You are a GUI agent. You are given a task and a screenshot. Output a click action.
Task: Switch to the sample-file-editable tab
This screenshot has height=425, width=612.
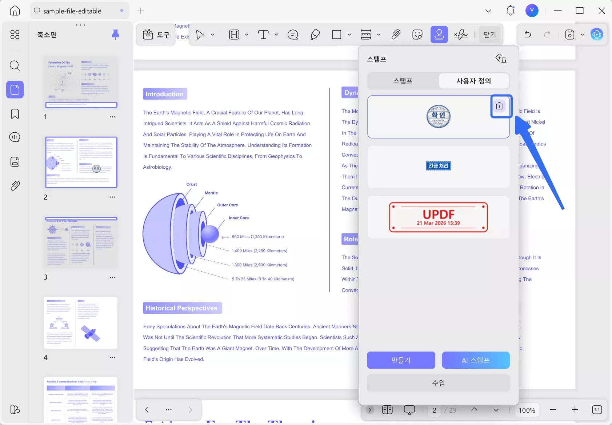click(x=80, y=11)
